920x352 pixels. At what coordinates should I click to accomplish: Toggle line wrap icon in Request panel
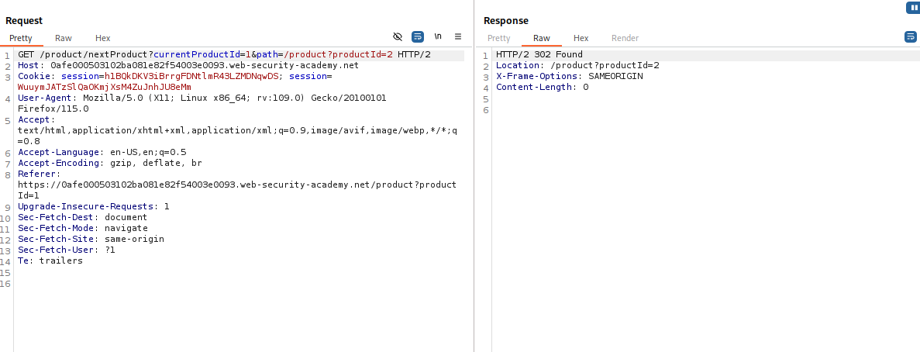click(x=418, y=36)
